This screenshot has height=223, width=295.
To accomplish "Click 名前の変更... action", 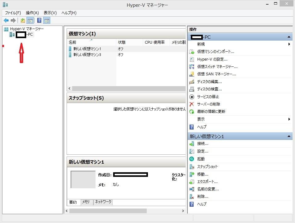I will (x=208, y=189).
